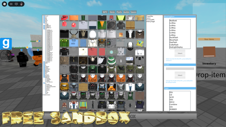Select the wooden plank NPC thumbnail

83,87
